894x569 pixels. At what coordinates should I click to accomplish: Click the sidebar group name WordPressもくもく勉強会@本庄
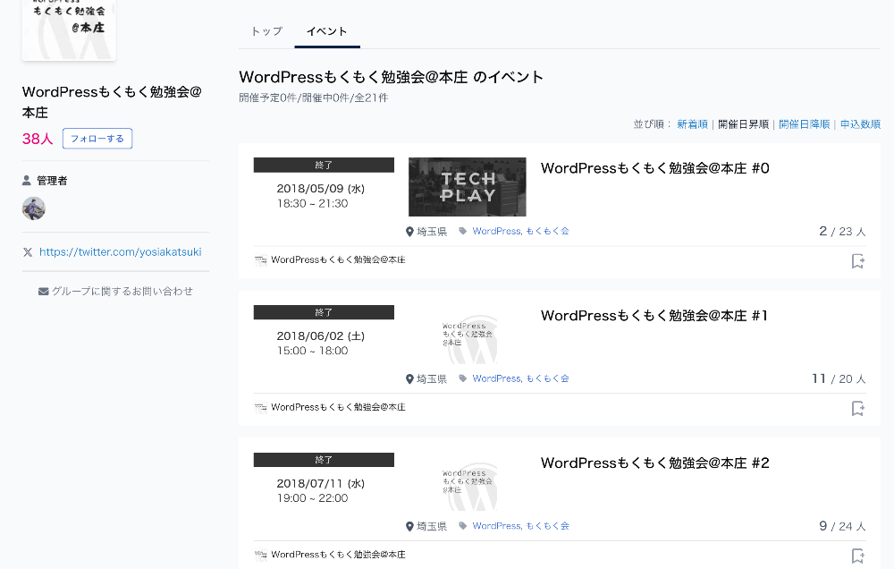[112, 102]
